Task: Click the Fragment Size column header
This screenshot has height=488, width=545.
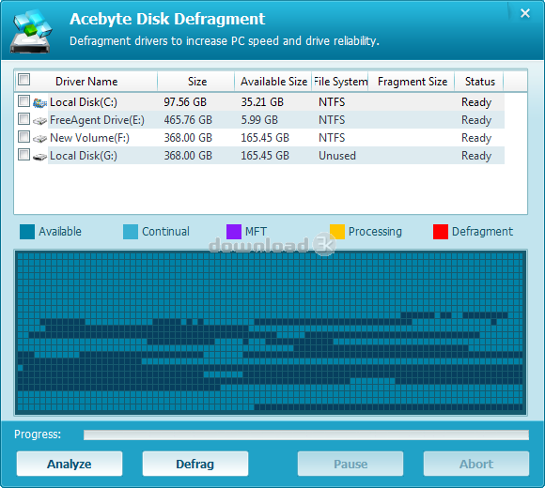Action: 412,82
